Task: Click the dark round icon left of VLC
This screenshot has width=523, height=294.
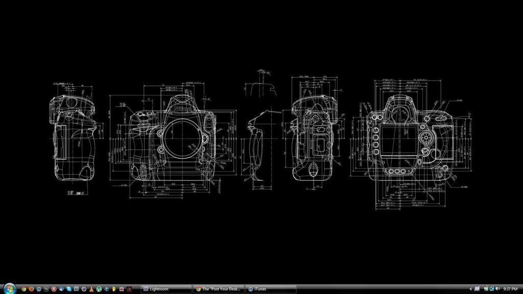Action: (x=84, y=289)
